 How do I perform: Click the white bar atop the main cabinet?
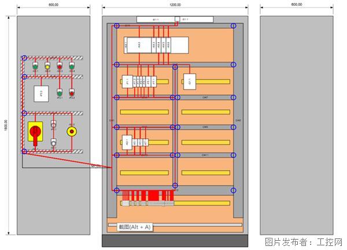156,20
